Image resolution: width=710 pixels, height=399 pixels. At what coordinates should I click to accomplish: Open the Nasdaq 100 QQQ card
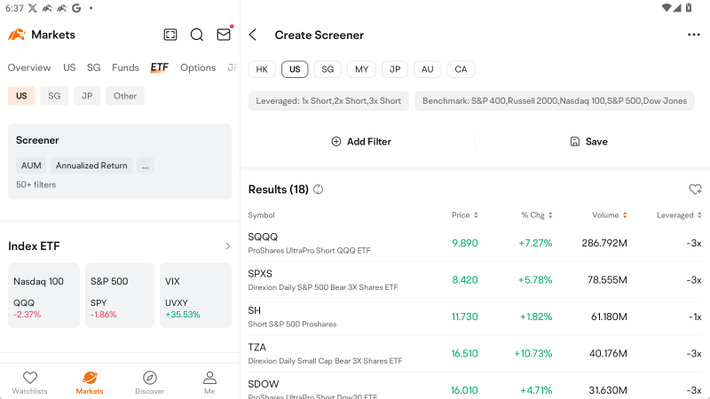[x=43, y=296]
